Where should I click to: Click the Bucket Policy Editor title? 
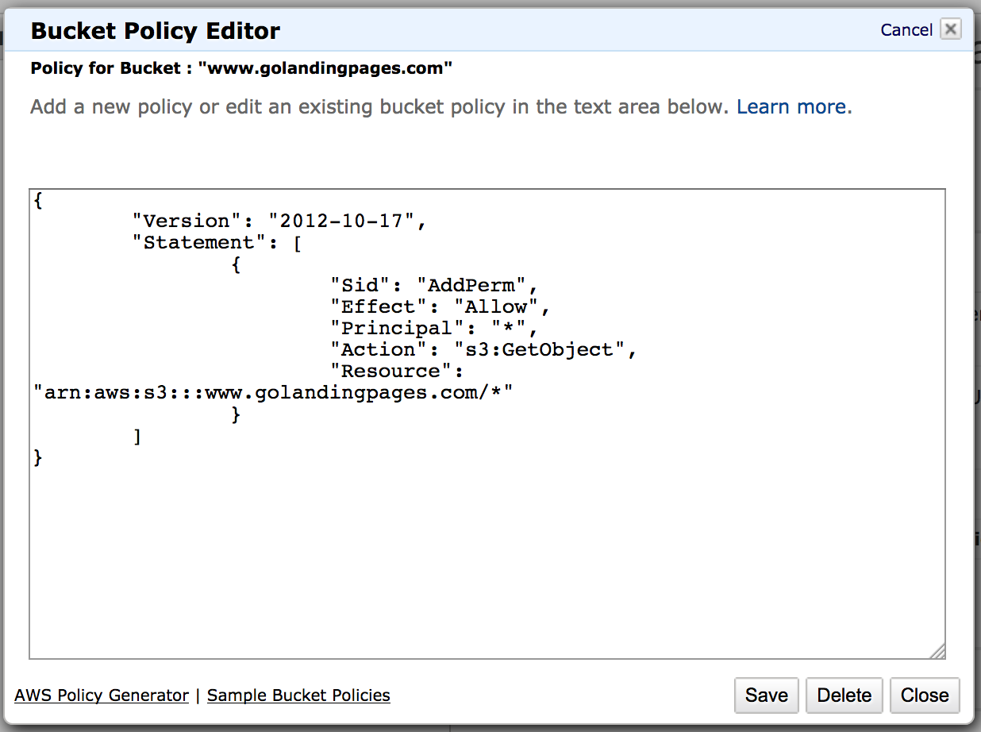coord(154,31)
